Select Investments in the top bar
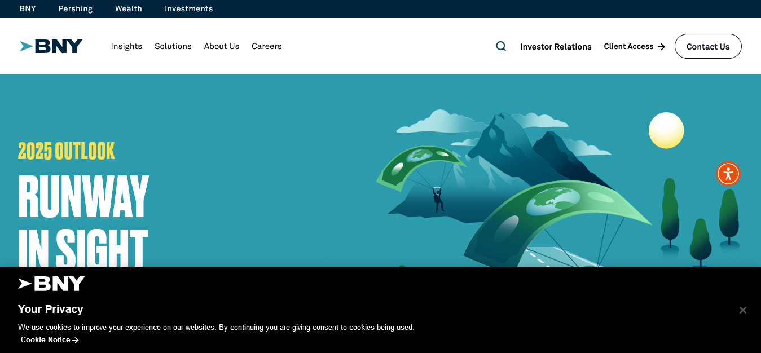The image size is (761, 353). pos(189,8)
